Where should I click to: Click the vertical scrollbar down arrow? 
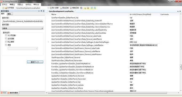point(181,90)
